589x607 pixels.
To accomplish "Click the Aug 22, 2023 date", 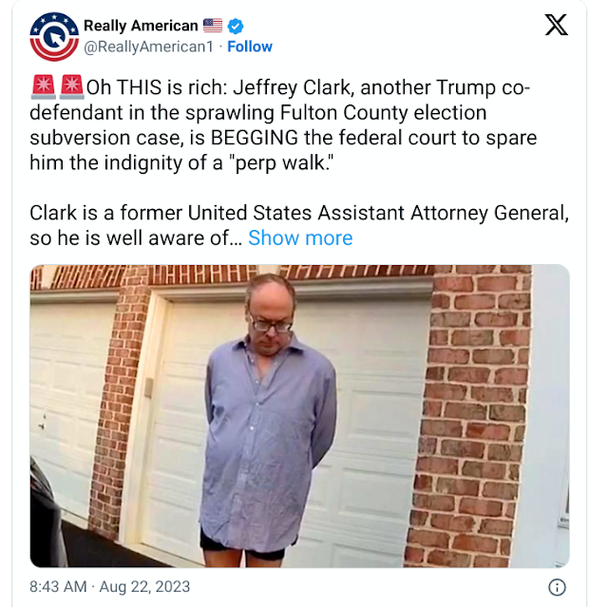I will coord(144,586).
